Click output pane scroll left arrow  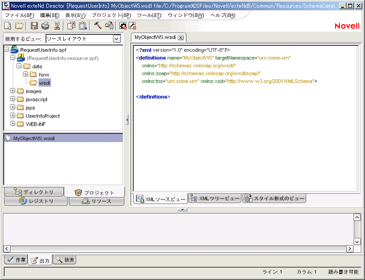pos(7,249)
